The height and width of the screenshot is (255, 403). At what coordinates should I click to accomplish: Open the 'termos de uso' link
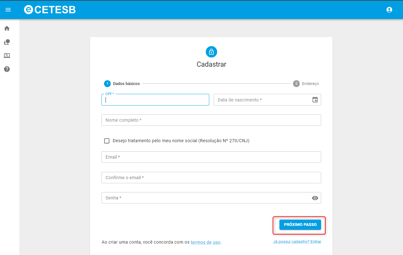click(205, 242)
